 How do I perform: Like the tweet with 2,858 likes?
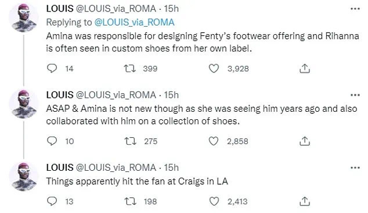pyautogui.click(x=214, y=141)
